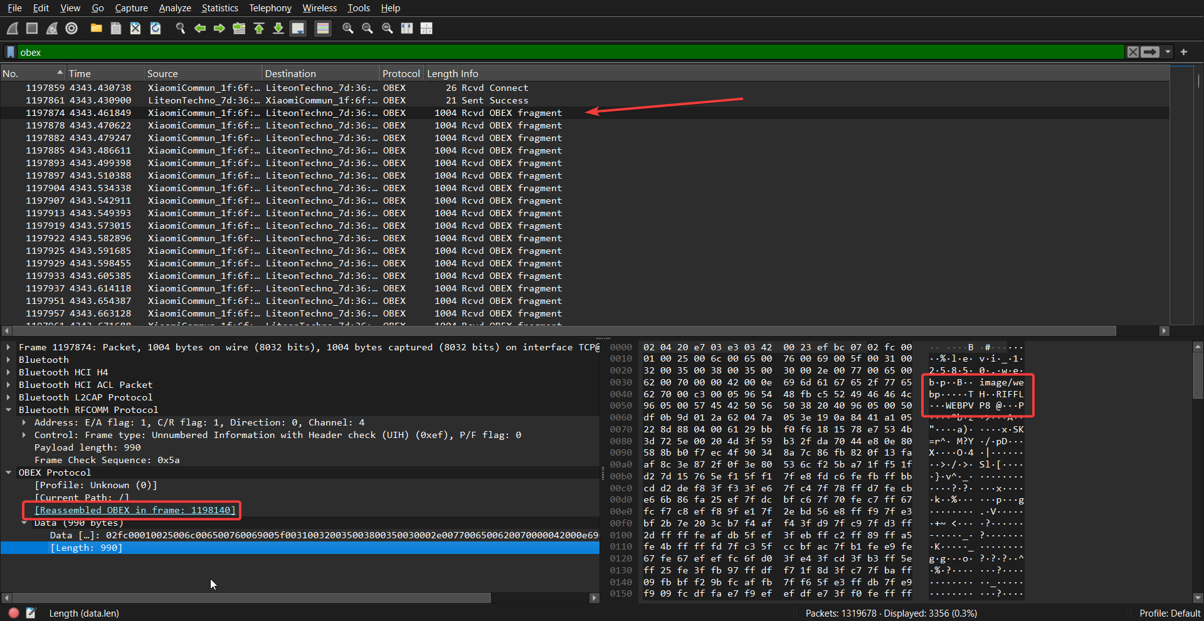Sort by the Protocol column header
1204x621 pixels.
pyautogui.click(x=402, y=73)
